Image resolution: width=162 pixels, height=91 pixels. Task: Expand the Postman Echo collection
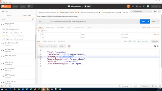(2, 70)
